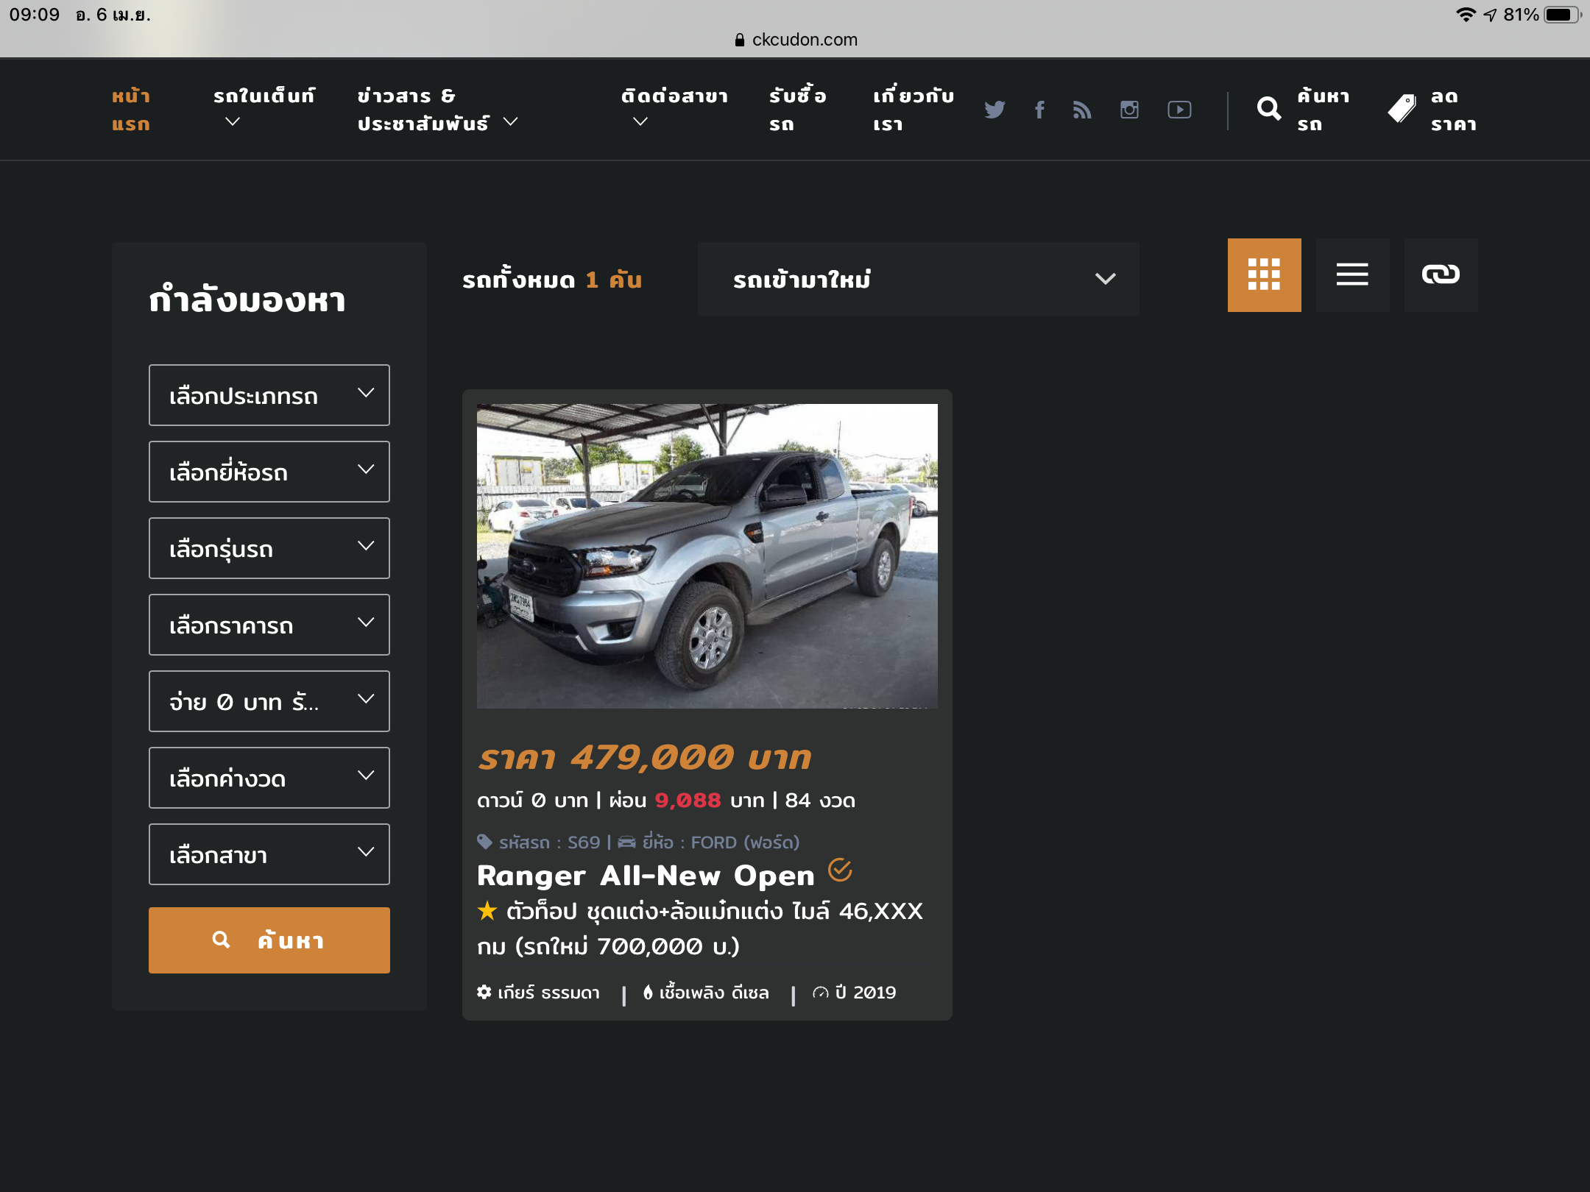The width and height of the screenshot is (1590, 1192).
Task: Expand the เลือกยี่ห้อรถ brand dropdown
Action: pos(269,472)
